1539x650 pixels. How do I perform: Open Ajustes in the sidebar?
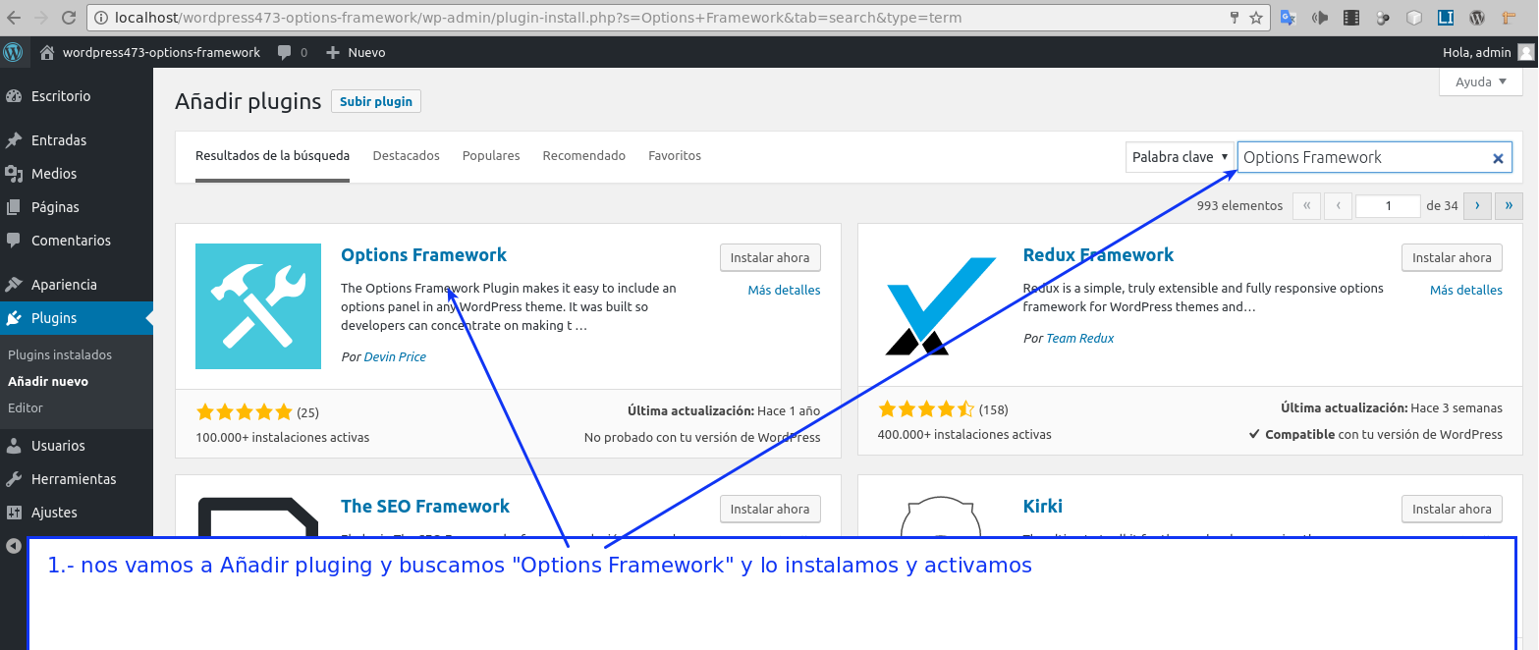[54, 513]
